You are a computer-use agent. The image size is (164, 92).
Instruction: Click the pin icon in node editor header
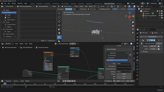click(x=78, y=44)
